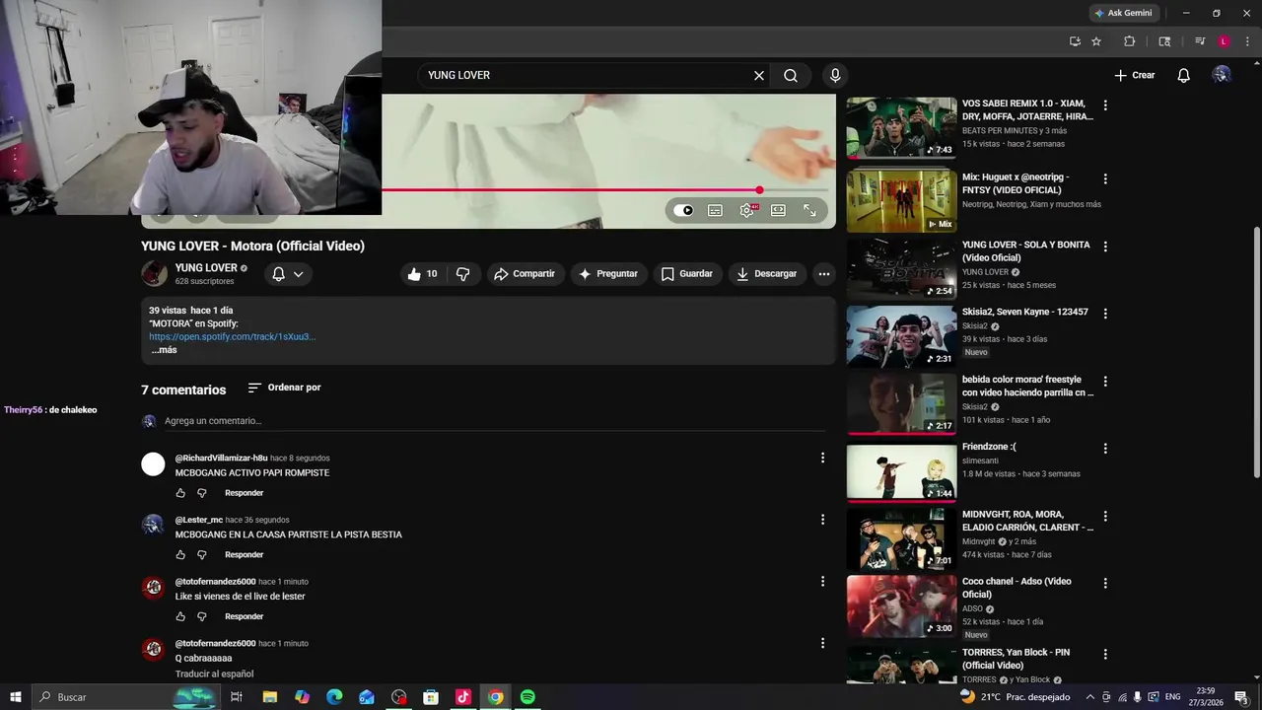Open options for Coco chanel video
The height and width of the screenshot is (710, 1262).
[x=1105, y=583]
